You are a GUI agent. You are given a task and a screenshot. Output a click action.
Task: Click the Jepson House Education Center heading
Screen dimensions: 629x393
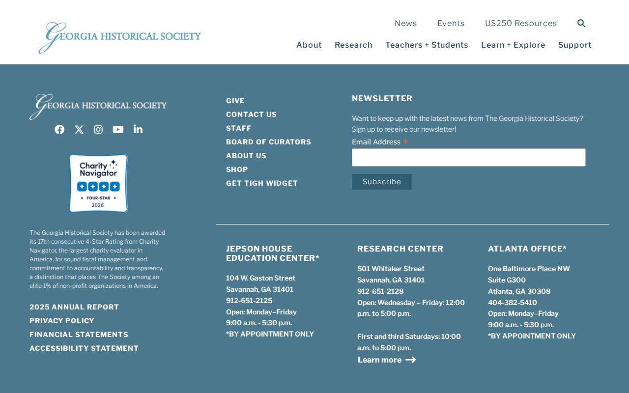[x=273, y=253]
